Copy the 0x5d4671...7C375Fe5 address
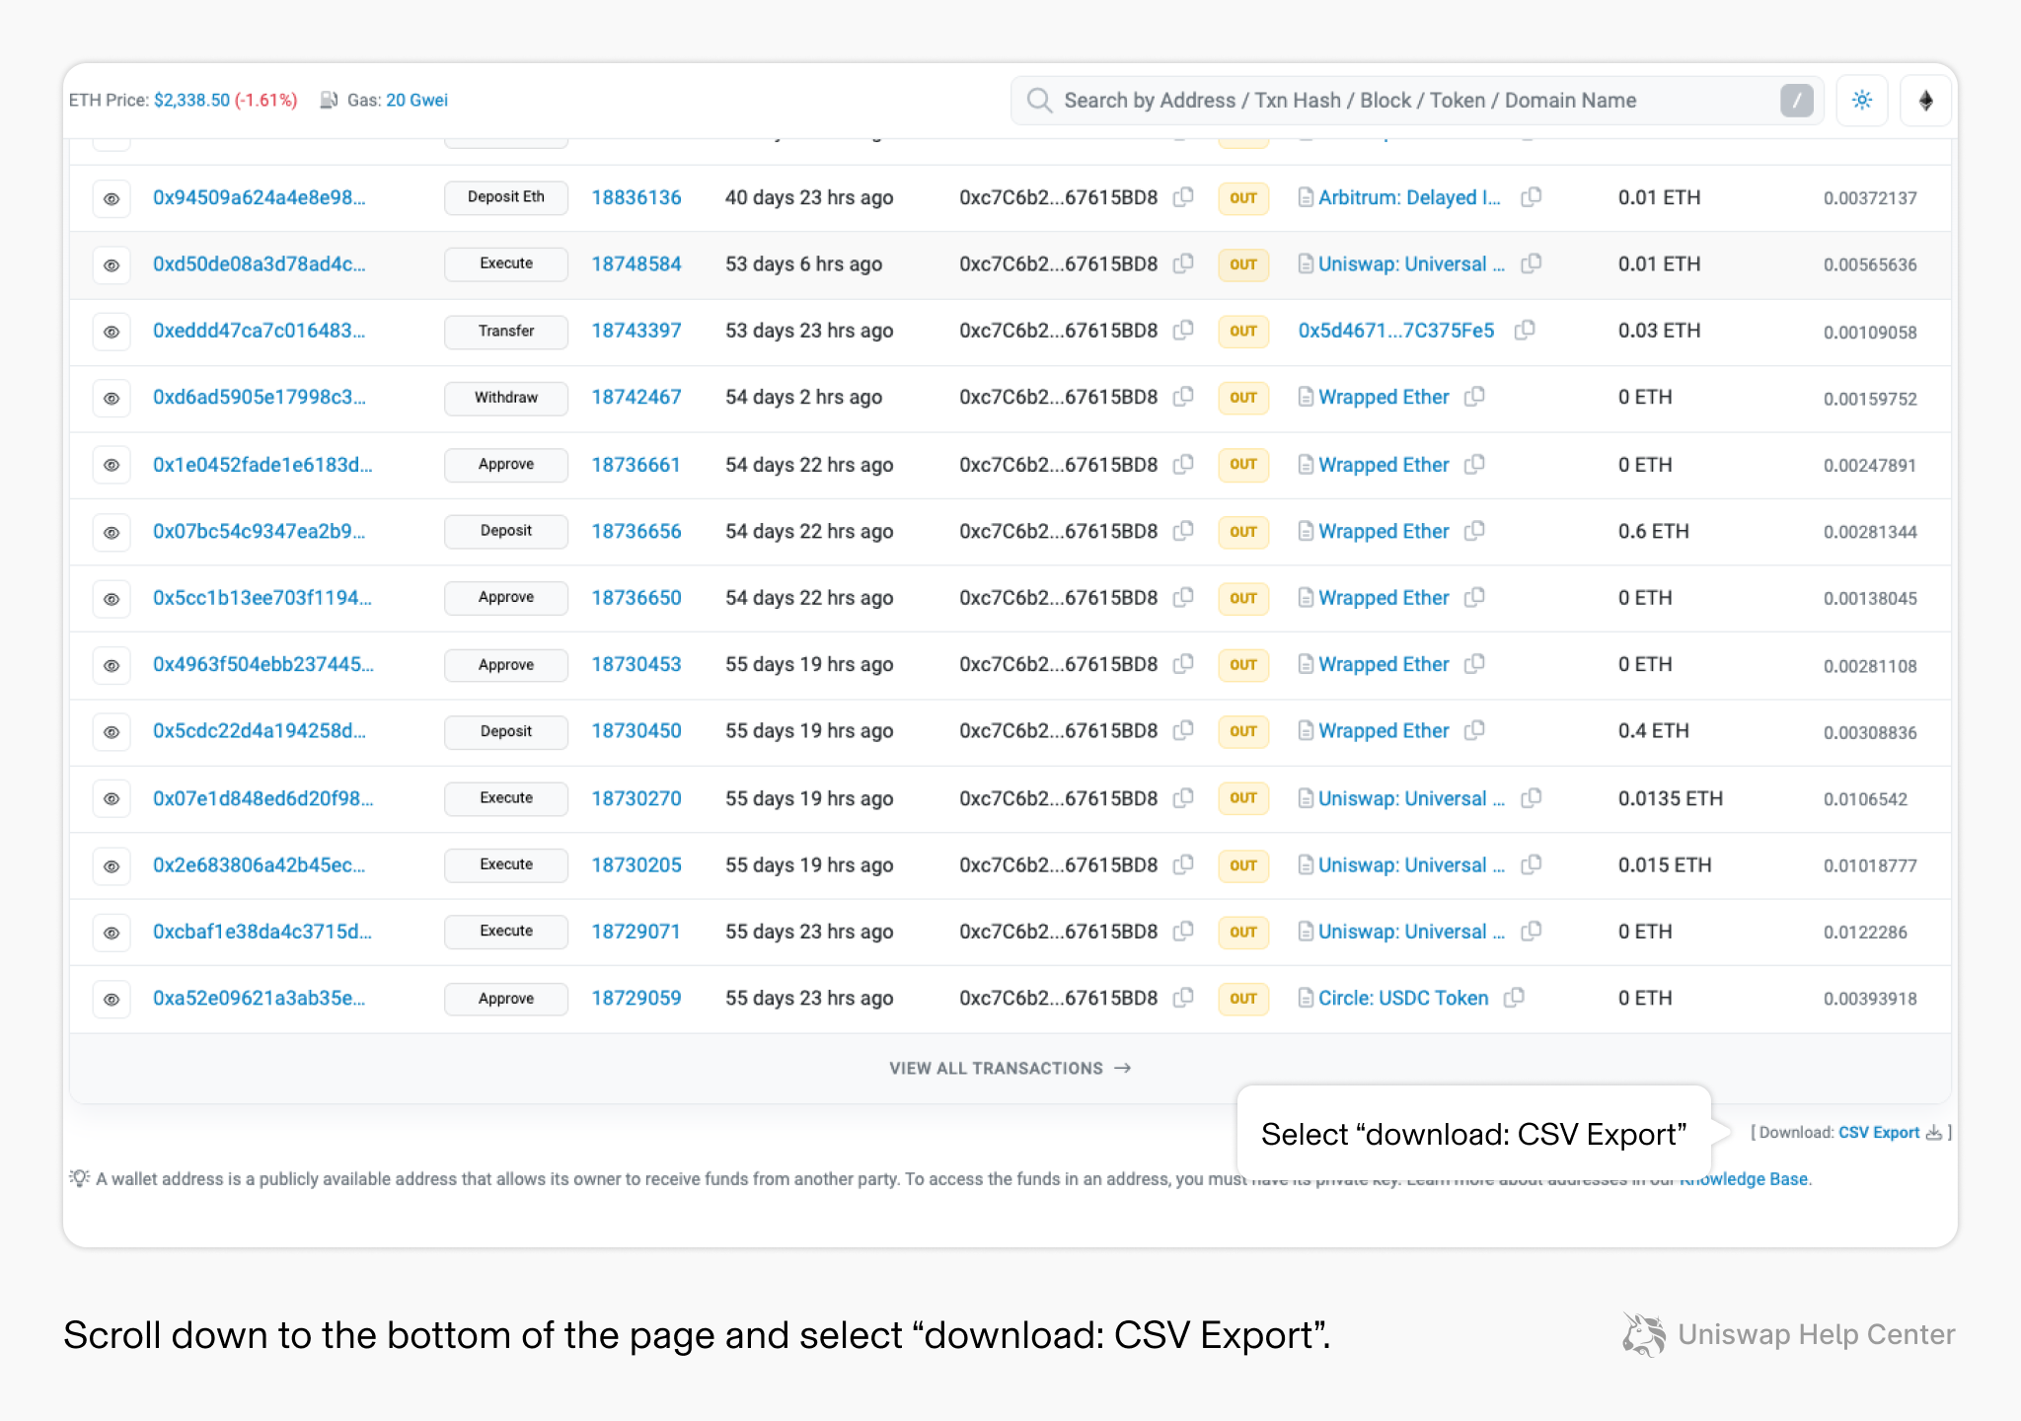The image size is (2021, 1421). coord(1525,330)
